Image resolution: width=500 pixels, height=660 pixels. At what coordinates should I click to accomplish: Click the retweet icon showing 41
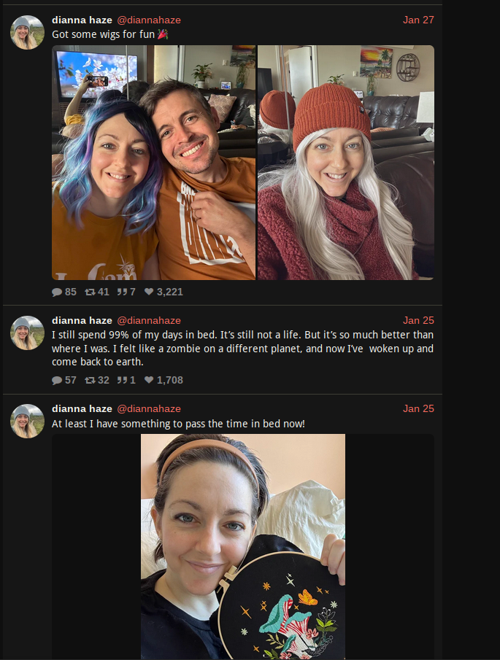click(x=90, y=292)
